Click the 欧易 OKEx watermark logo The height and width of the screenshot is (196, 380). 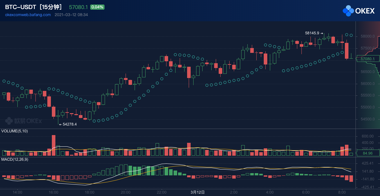click(24, 121)
